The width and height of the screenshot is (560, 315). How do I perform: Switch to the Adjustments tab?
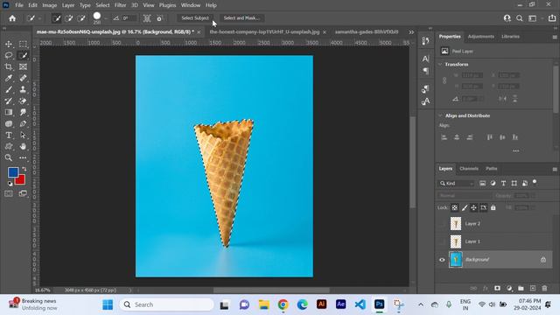click(480, 37)
